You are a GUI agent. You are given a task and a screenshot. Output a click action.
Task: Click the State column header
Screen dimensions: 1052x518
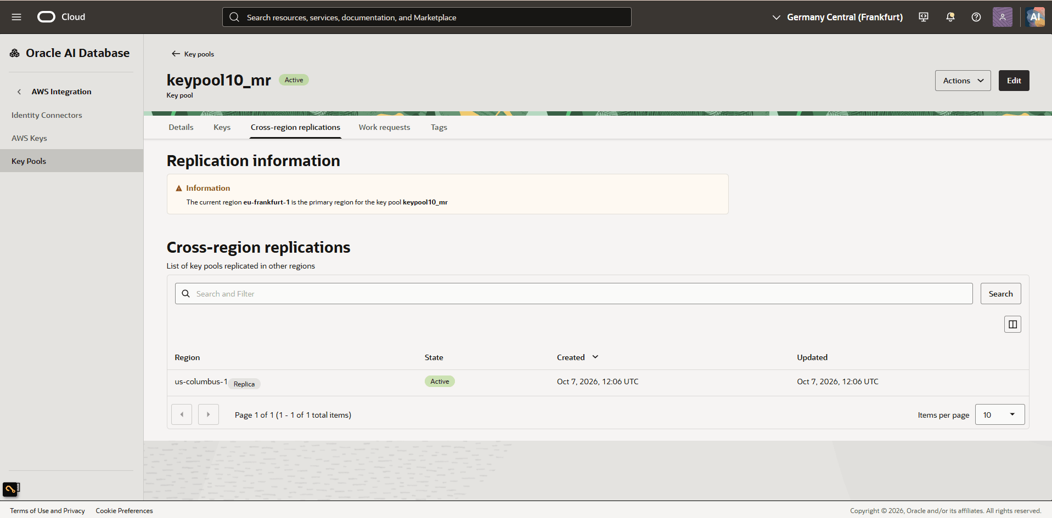[x=434, y=357]
